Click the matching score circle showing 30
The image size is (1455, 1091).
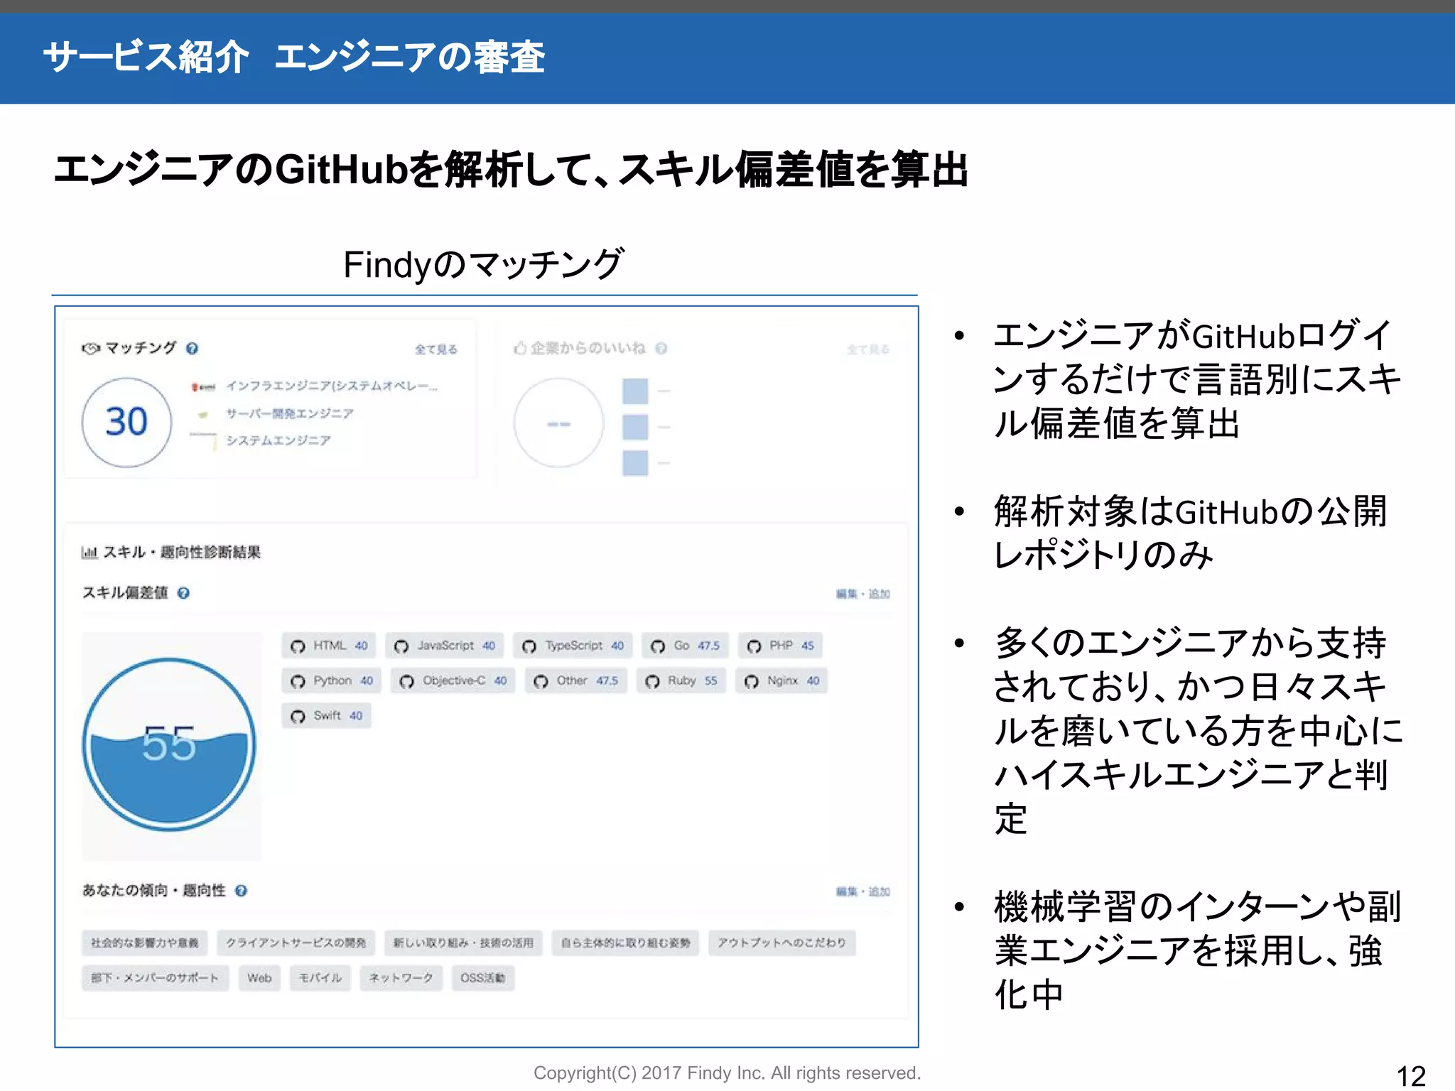click(x=126, y=423)
